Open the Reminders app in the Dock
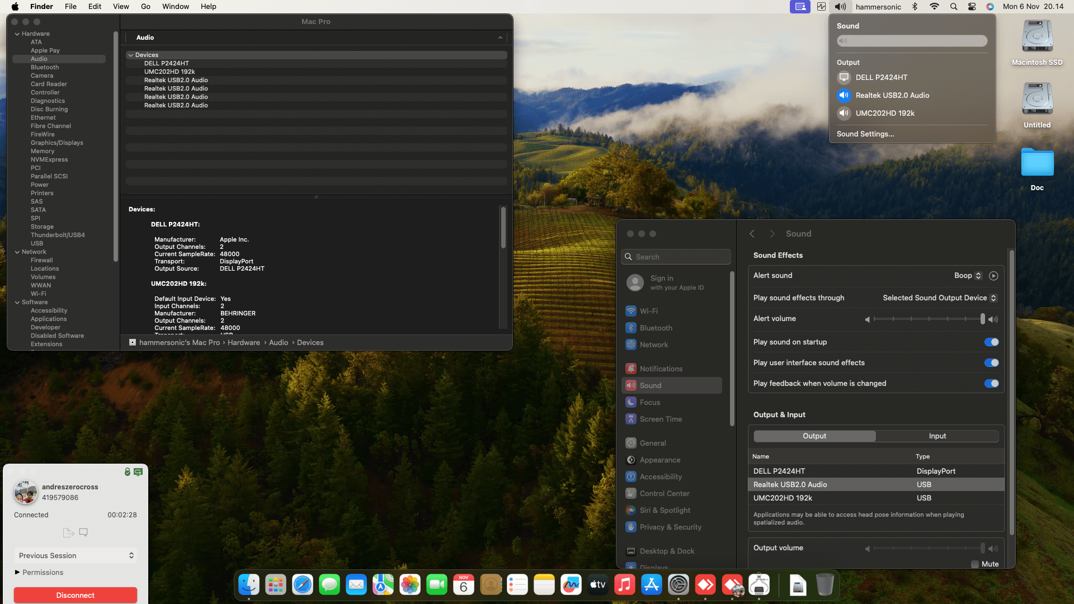1074x604 pixels. tap(517, 585)
